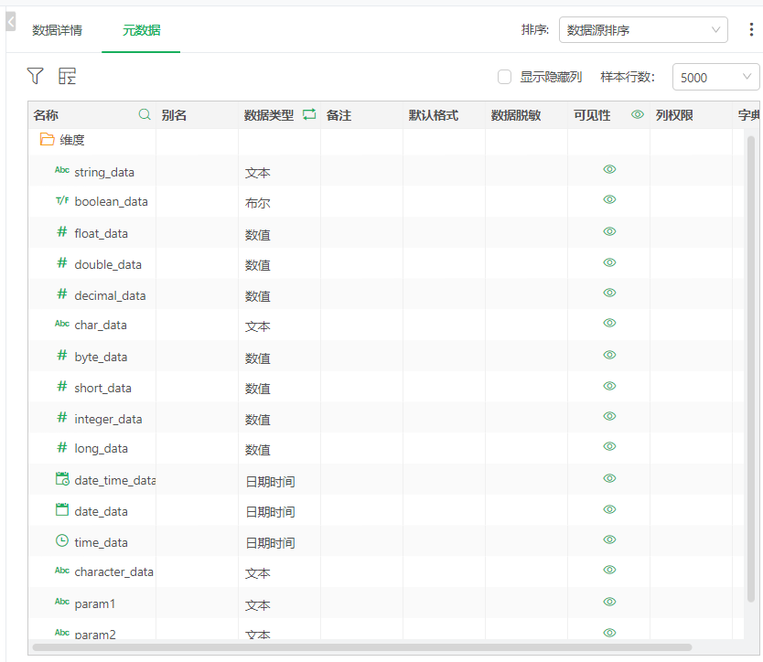Click Abc icon of param1
Screen dimensions: 763x662
pos(62,602)
